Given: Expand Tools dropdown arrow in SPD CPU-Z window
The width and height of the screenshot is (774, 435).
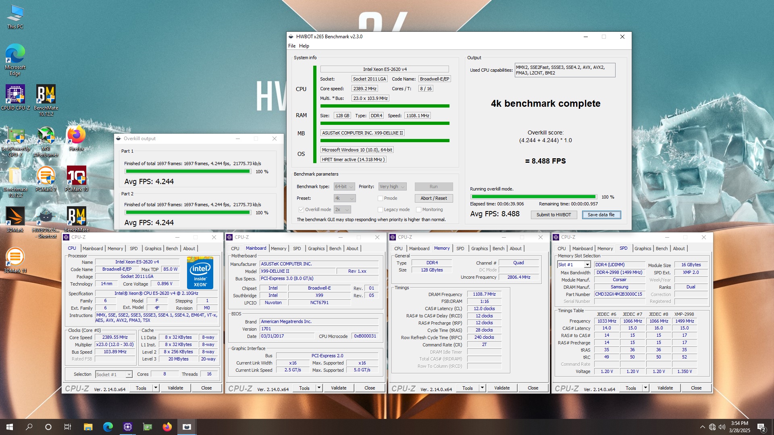Looking at the screenshot, I should tap(645, 388).
